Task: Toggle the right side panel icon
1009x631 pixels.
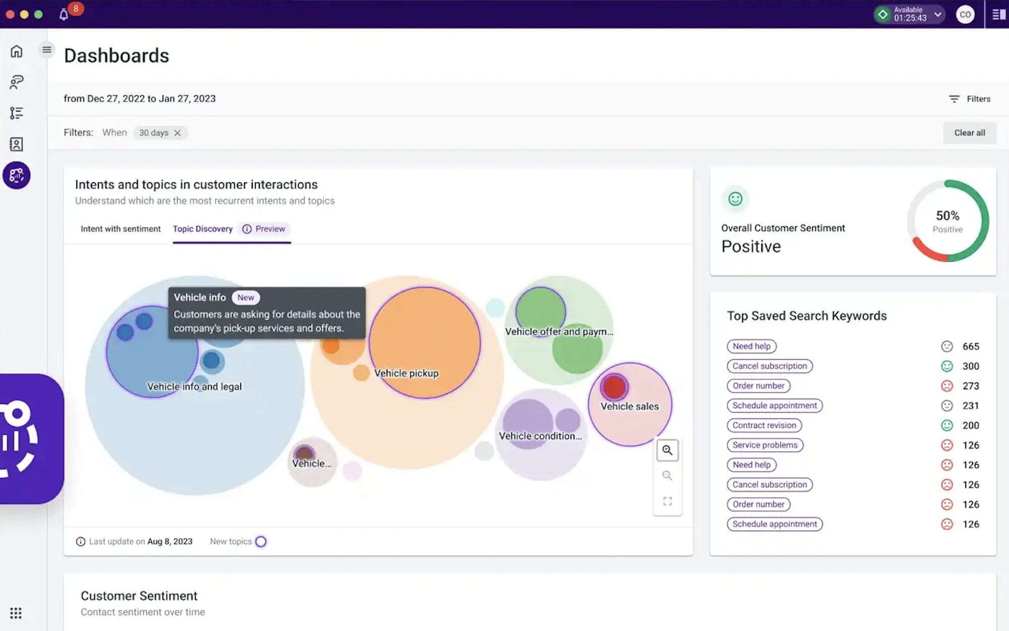Action: click(x=998, y=14)
